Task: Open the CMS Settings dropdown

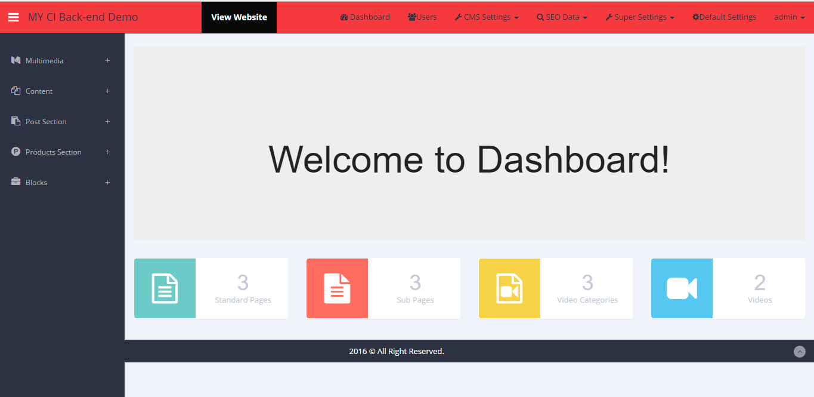Action: click(487, 17)
